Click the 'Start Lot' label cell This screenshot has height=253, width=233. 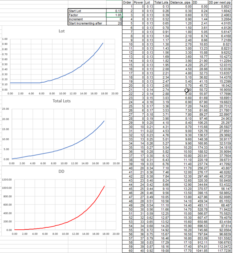pos(87,11)
